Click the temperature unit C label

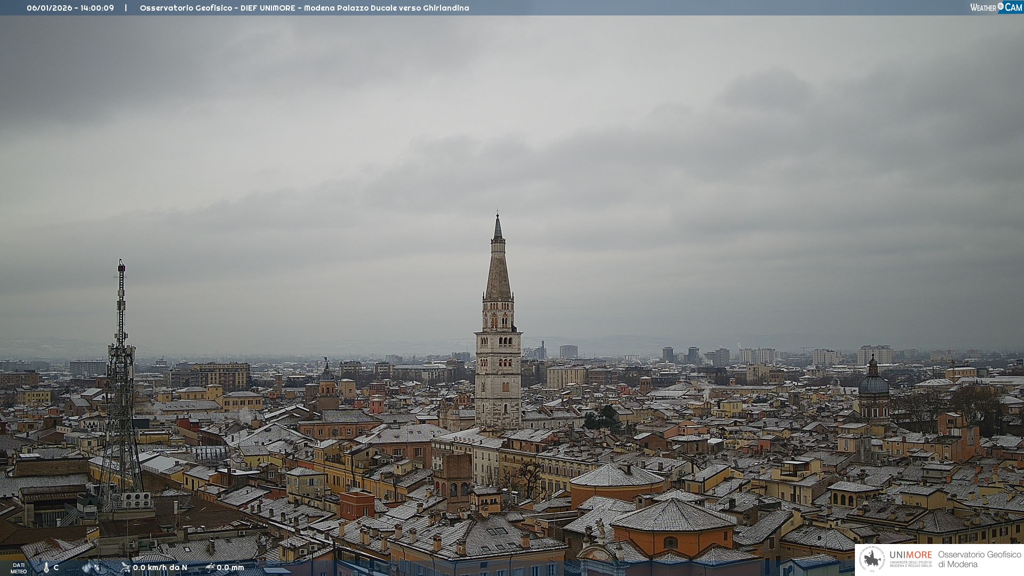click(x=56, y=567)
